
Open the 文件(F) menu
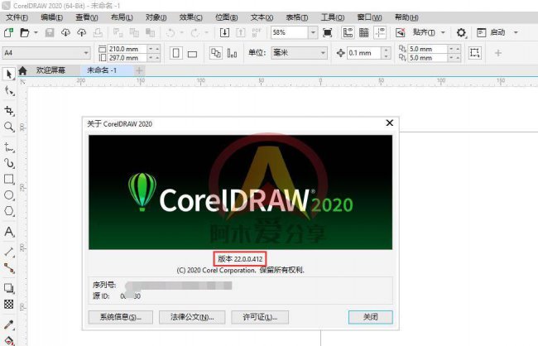click(17, 17)
